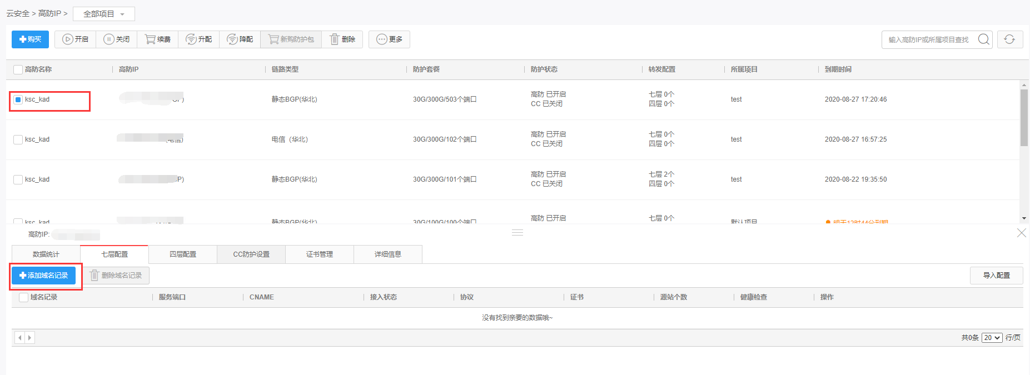
Task: Toggle the 域名记录 select-all checkbox
Action: [23, 297]
